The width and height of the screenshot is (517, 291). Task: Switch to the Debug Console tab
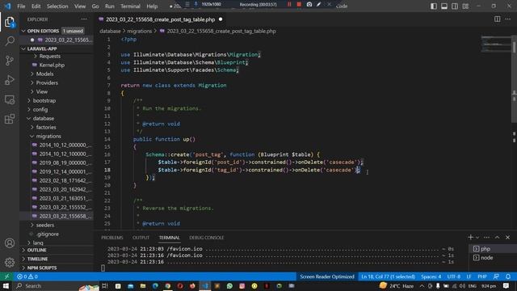(x=207, y=238)
